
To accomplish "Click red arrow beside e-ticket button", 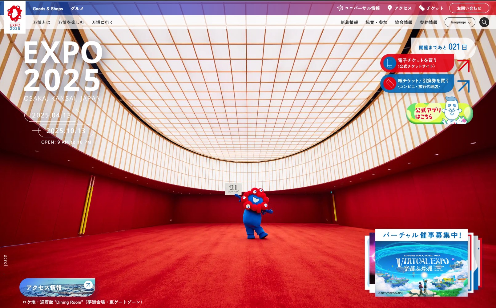I will tap(463, 66).
